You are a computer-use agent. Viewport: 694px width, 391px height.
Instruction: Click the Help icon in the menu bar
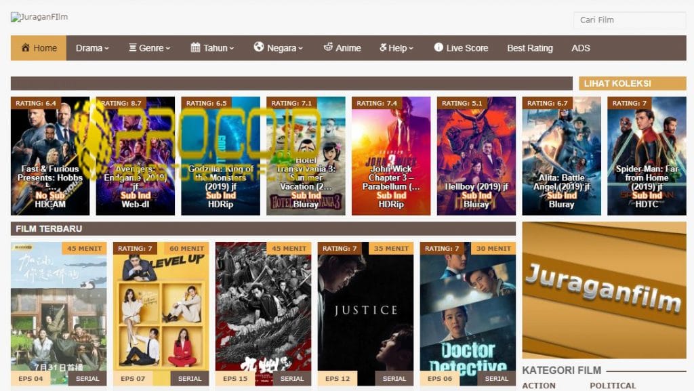pos(382,48)
